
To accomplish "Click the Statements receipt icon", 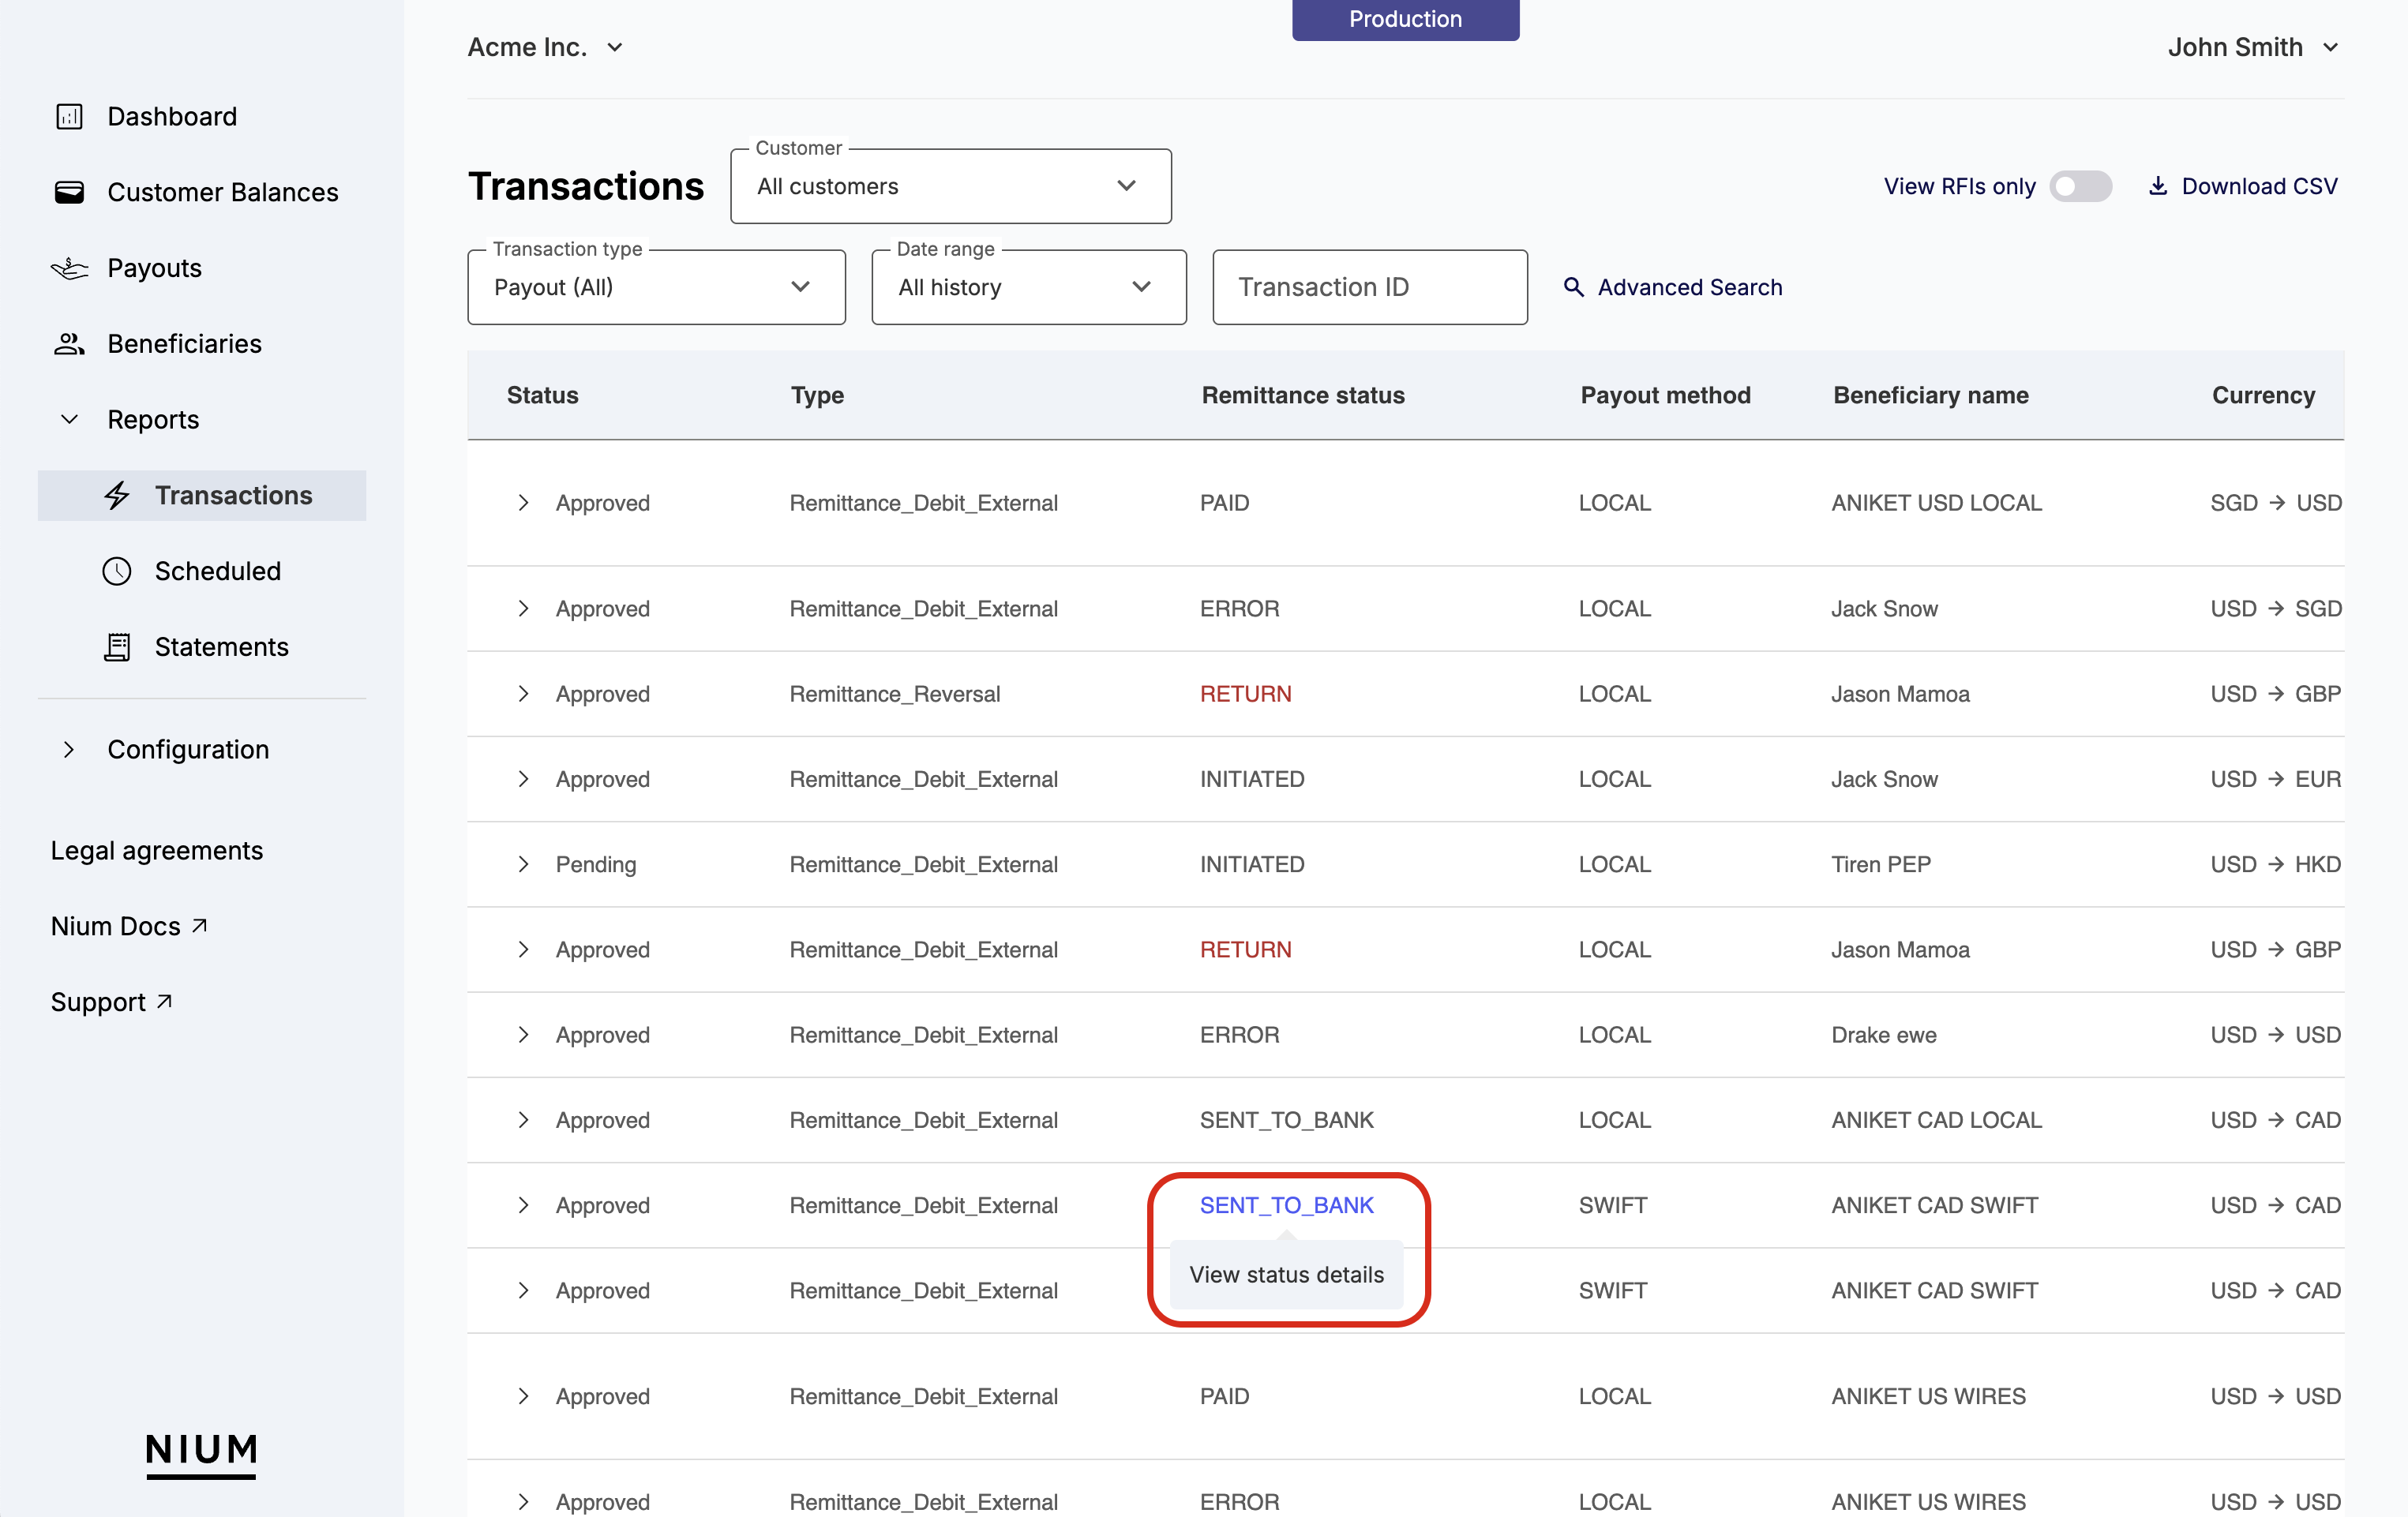I will coord(117,647).
